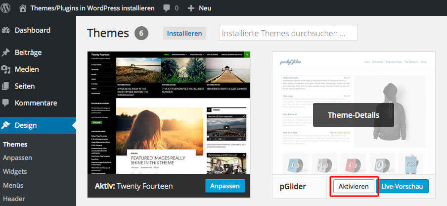
Task: Open the site title Themes/Plugins in WordPress installieren
Action: (x=92, y=8)
